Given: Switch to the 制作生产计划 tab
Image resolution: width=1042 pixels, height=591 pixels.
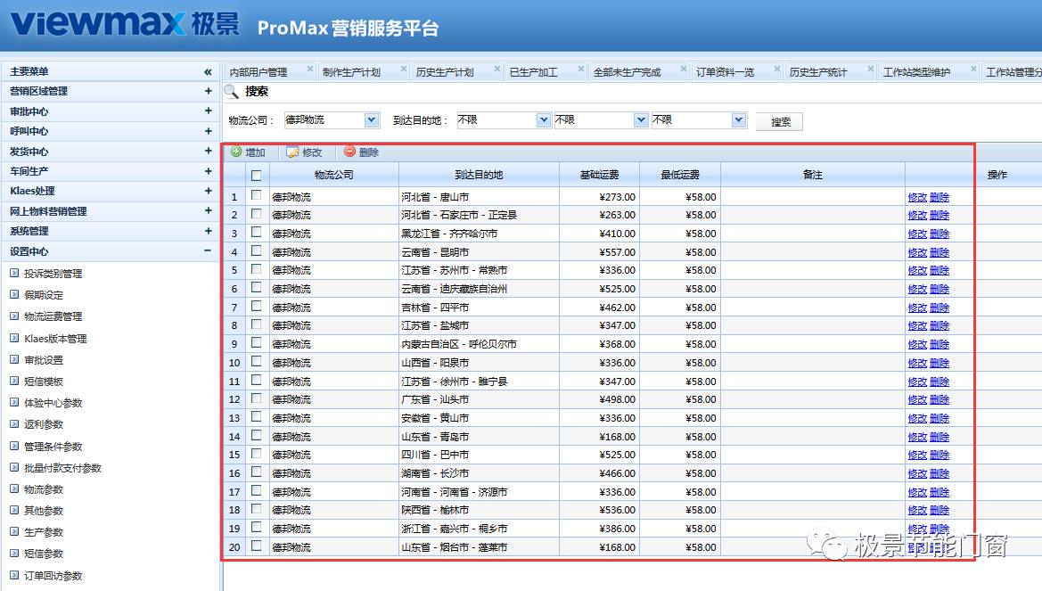Looking at the screenshot, I should [x=351, y=72].
